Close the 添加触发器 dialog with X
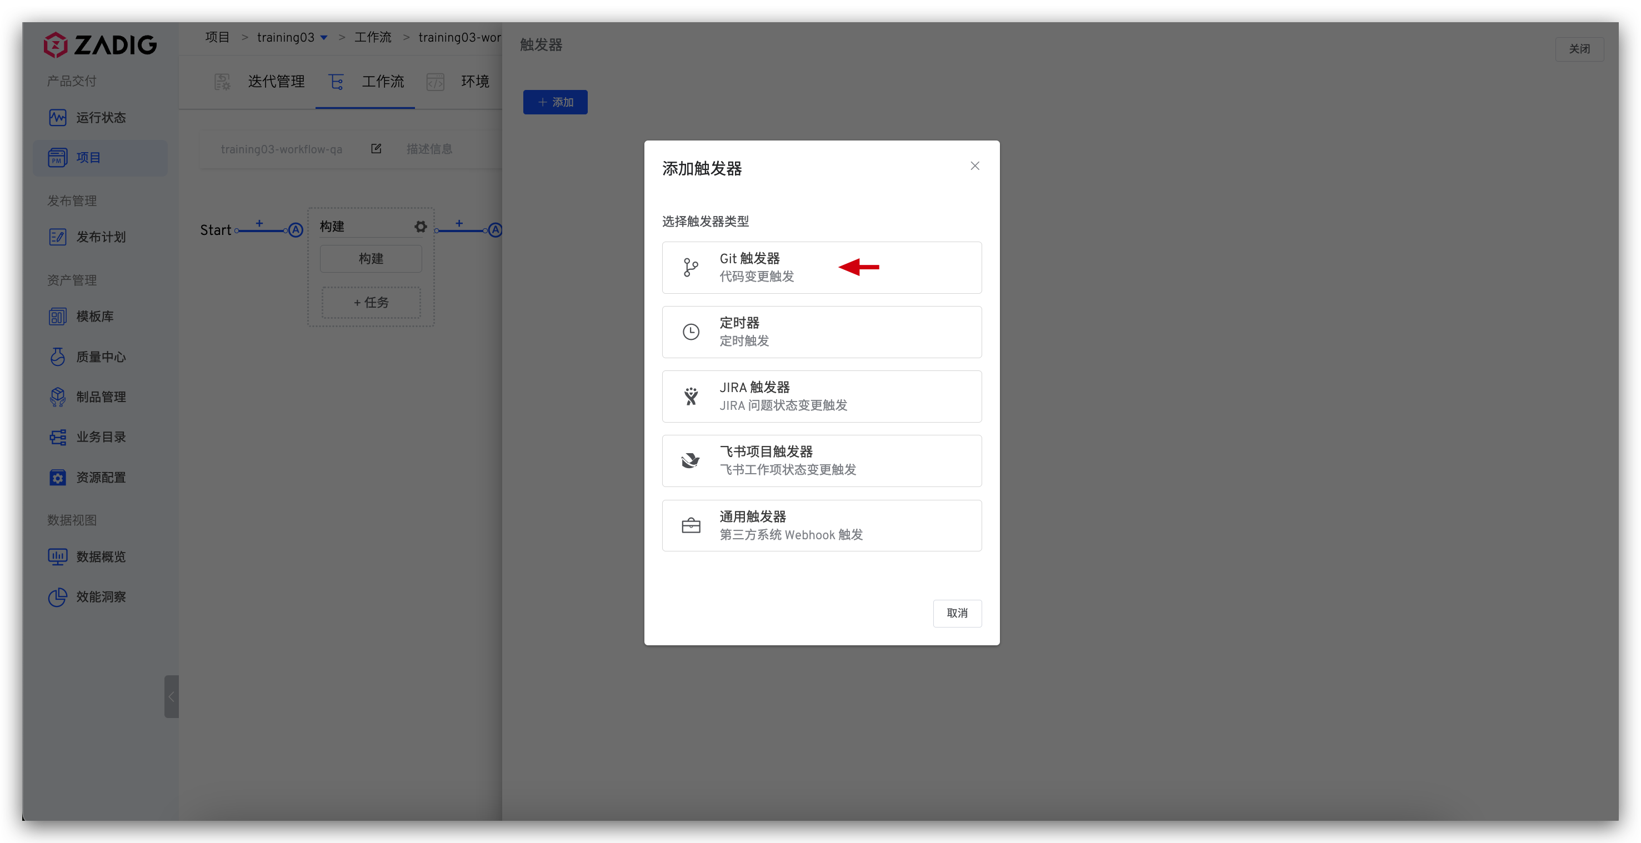This screenshot has height=843, width=1641. (x=975, y=165)
